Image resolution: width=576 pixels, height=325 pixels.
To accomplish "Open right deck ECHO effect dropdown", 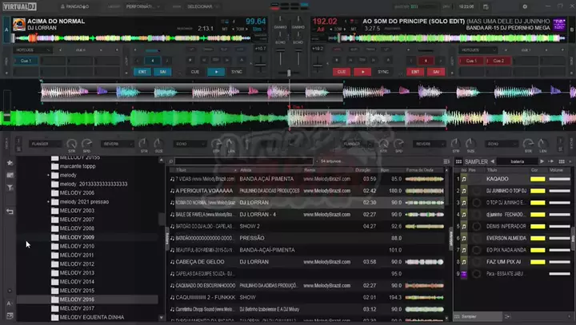I will tap(501, 144).
